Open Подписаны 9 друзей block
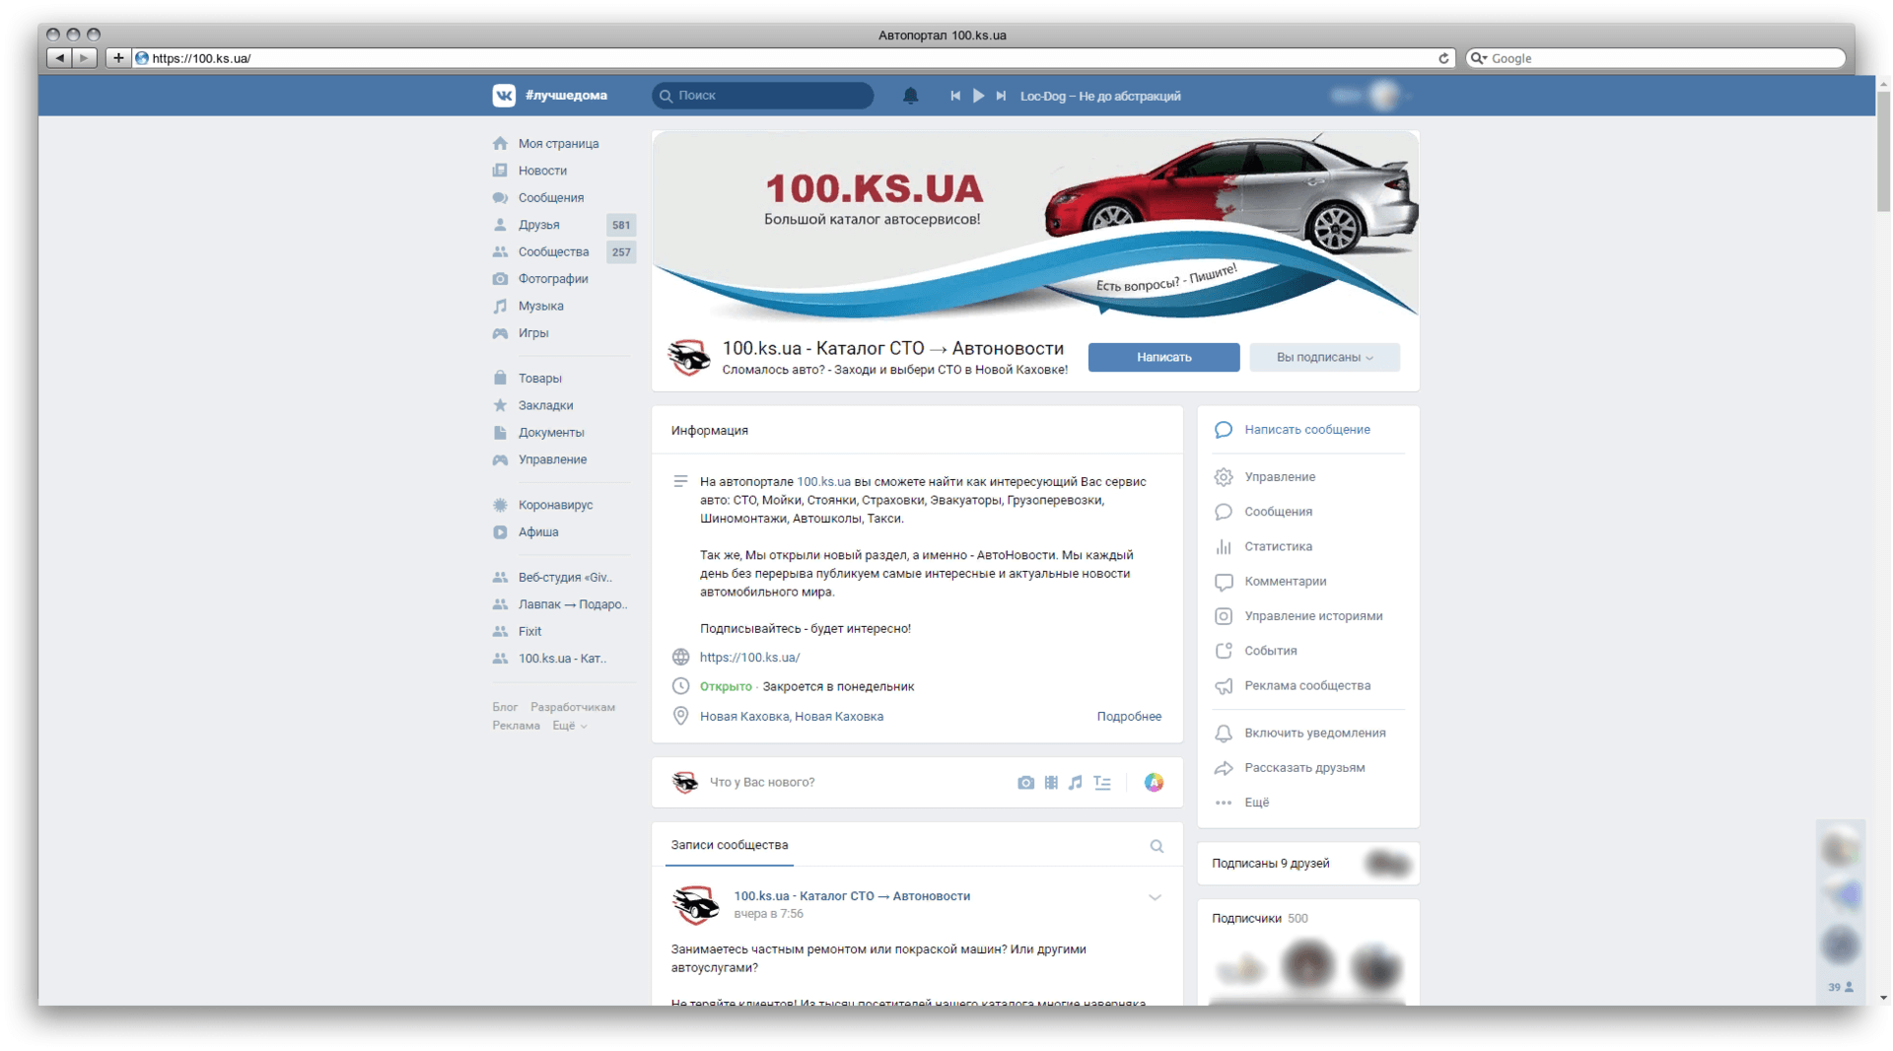Image resolution: width=1893 pixels, height=1051 pixels. [1308, 864]
